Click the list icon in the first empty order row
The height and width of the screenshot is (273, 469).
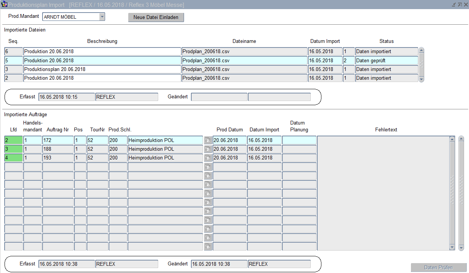(x=208, y=167)
